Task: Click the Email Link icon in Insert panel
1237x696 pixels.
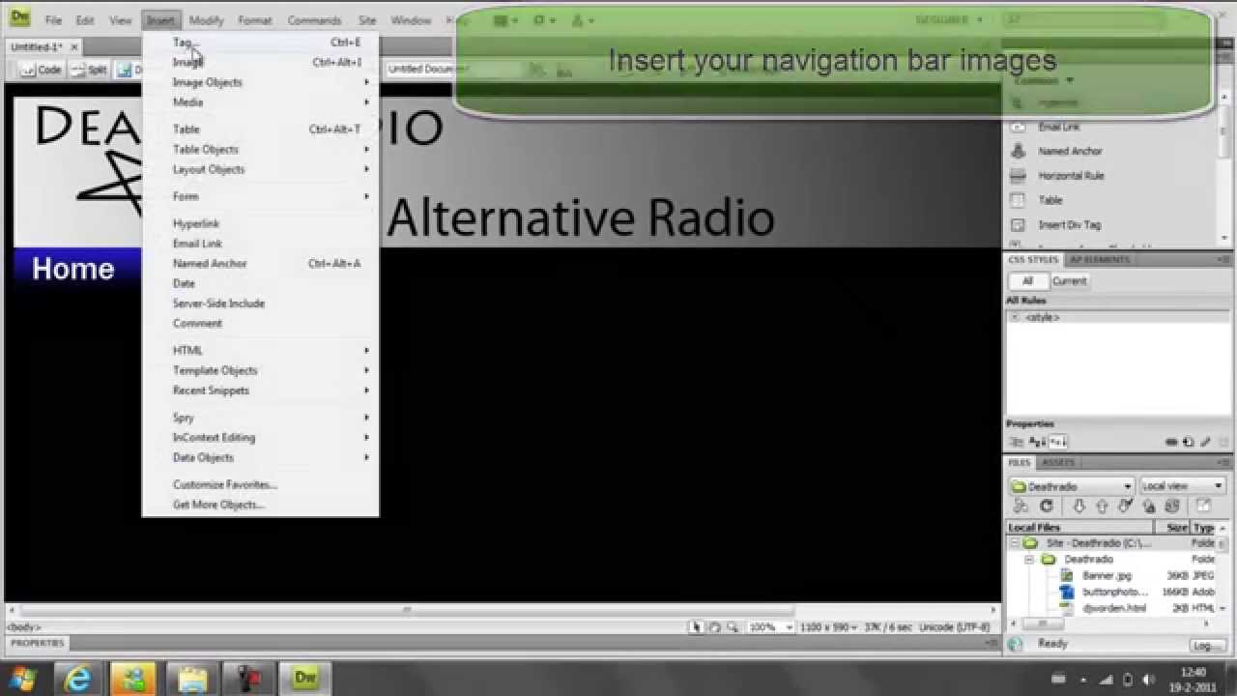Action: click(x=1018, y=127)
